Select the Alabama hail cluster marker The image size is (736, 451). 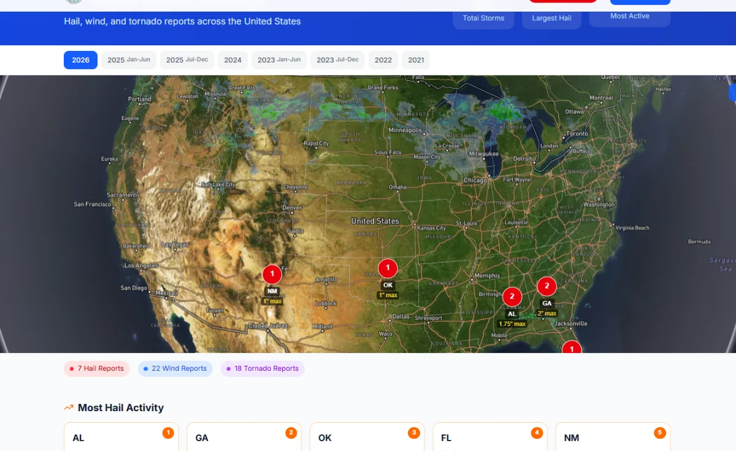click(x=512, y=297)
